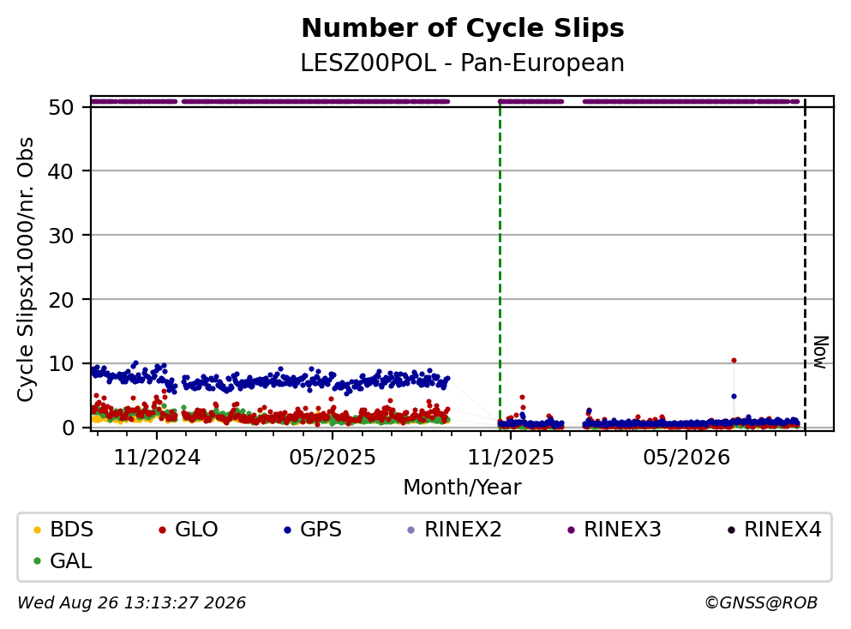Click the '©GNSS@ROB' credit text
Image resolution: width=851 pixels, height=629 pixels.
(x=761, y=603)
